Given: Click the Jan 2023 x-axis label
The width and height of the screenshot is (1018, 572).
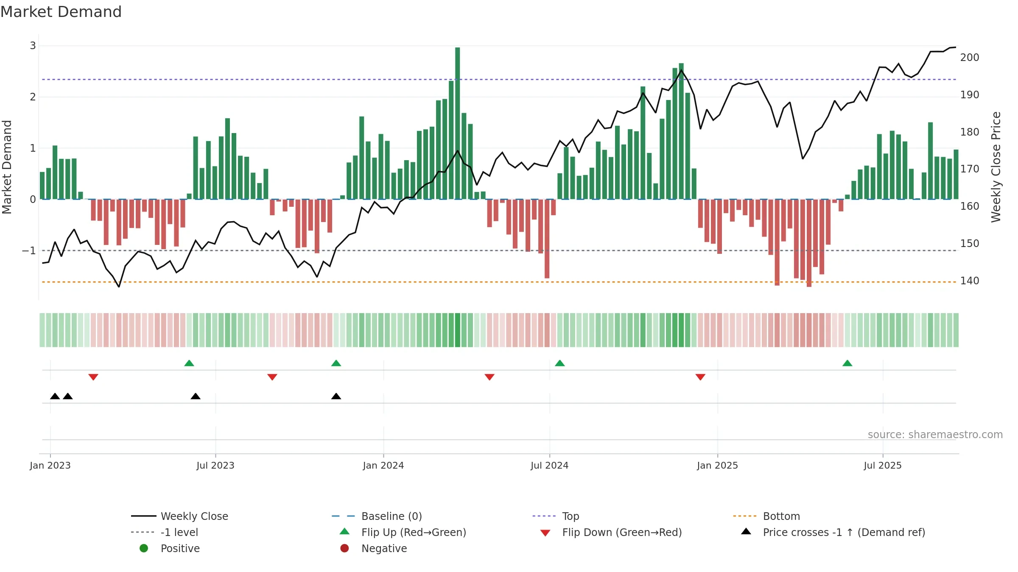Looking at the screenshot, I should pos(50,465).
